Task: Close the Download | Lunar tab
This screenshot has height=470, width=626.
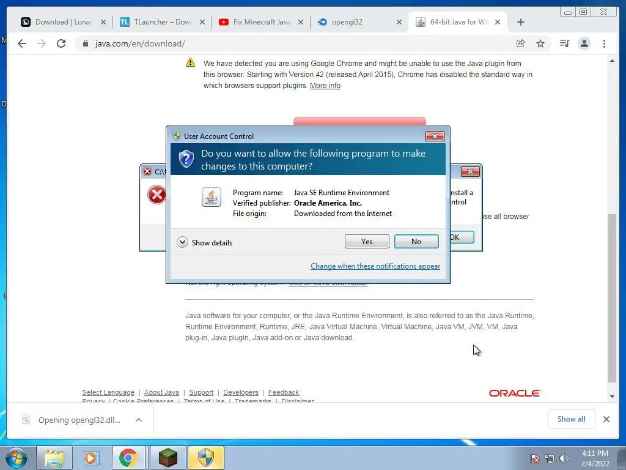Action: tap(103, 22)
